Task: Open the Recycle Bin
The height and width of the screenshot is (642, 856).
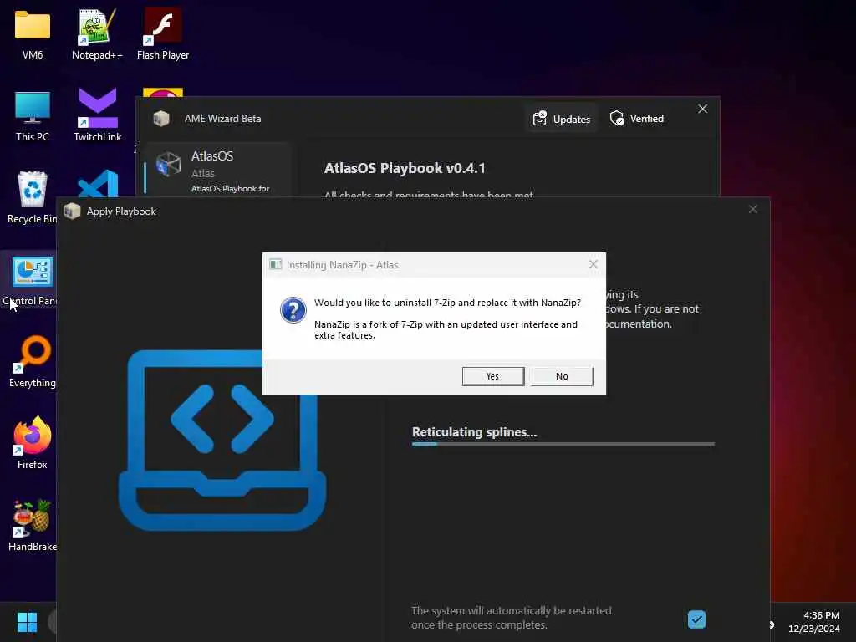Action: pos(33,197)
